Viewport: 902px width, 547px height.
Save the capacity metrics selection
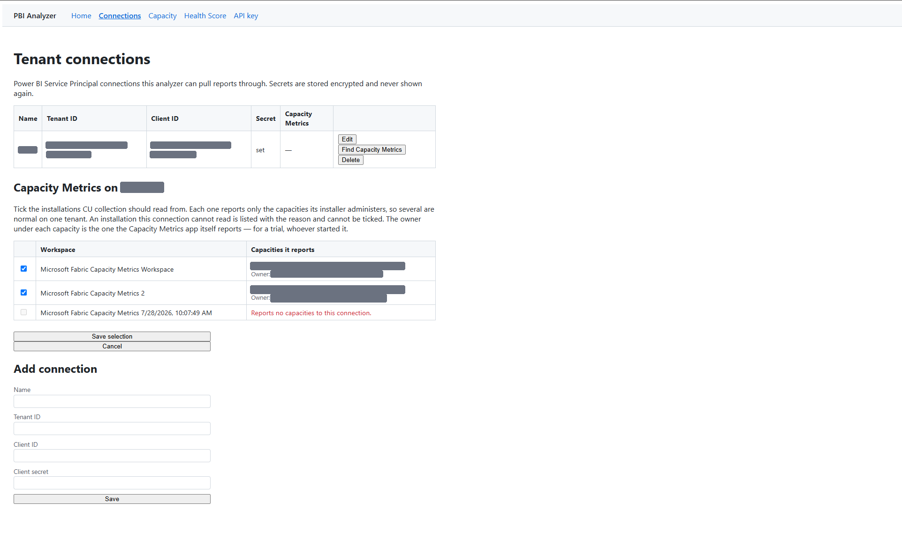112,336
